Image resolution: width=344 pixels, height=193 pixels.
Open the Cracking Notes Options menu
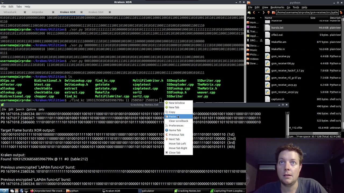(31, 109)
